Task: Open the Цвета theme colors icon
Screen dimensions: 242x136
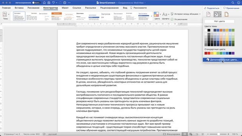Action: tap(156, 14)
